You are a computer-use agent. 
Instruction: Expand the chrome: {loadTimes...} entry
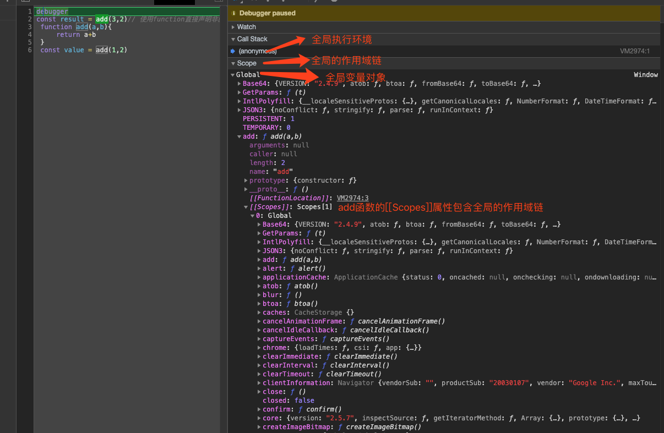coord(259,348)
